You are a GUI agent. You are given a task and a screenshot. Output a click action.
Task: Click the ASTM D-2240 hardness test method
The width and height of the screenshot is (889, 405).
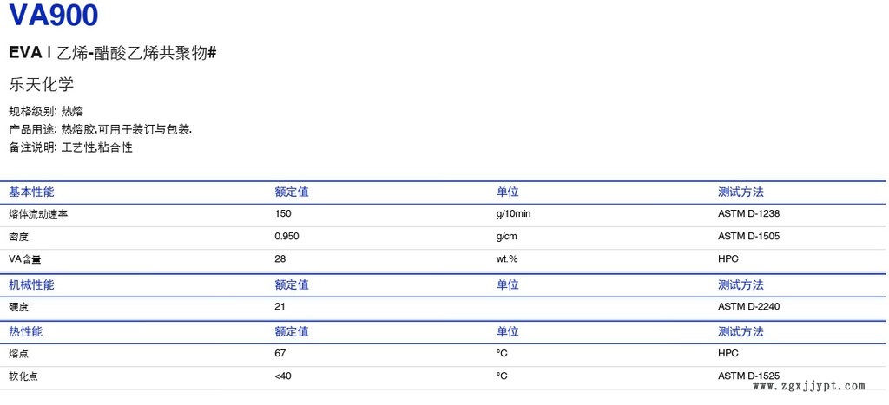pyautogui.click(x=750, y=307)
